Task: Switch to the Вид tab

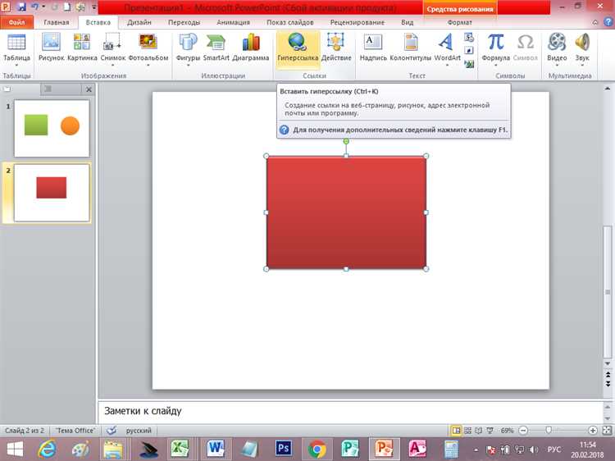Action: point(407,22)
